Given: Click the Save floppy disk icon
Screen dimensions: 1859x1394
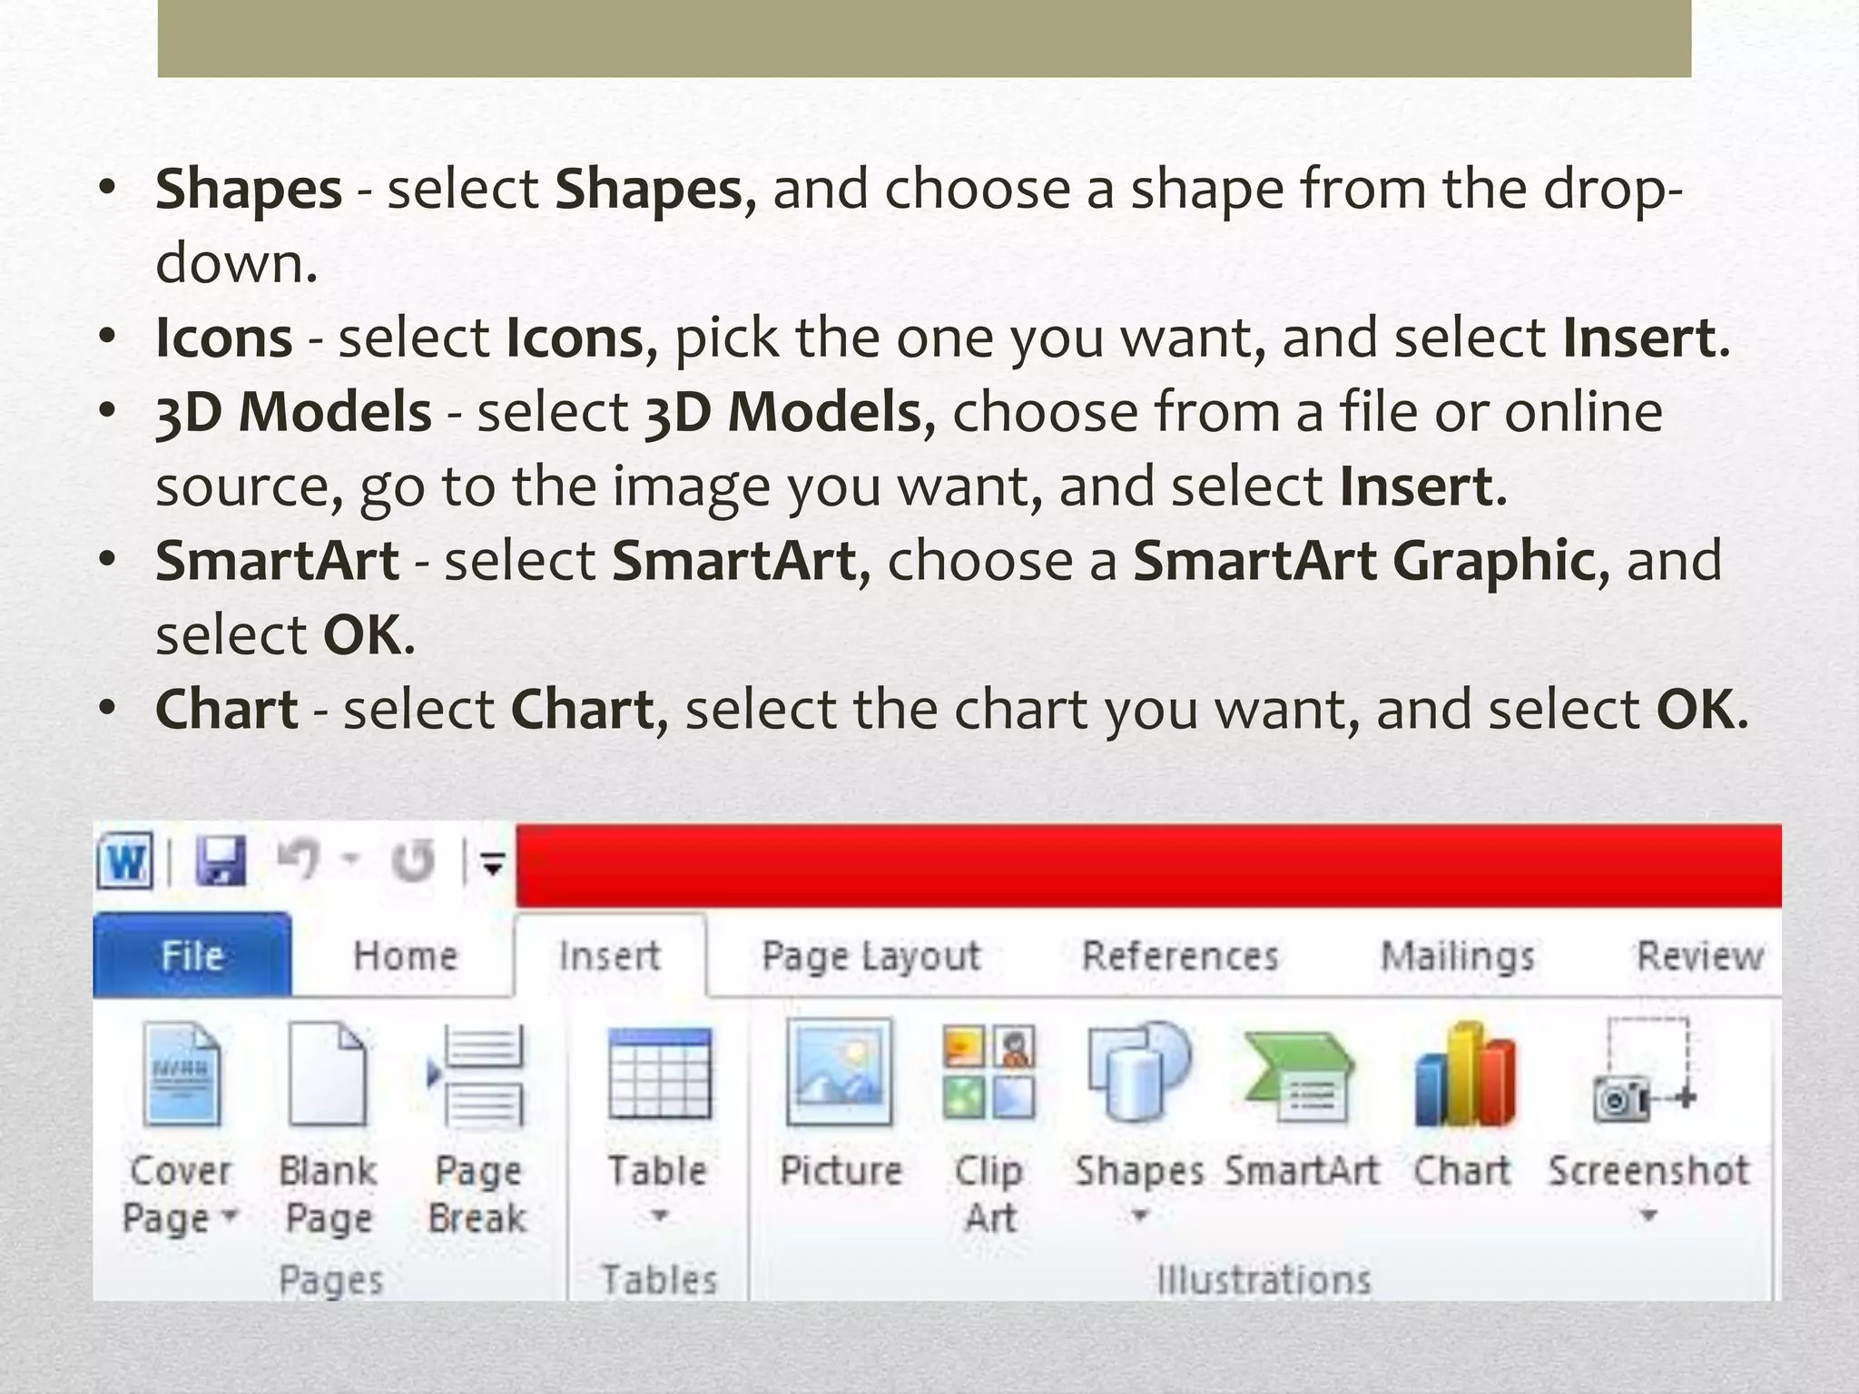Looking at the screenshot, I should pos(221,860).
